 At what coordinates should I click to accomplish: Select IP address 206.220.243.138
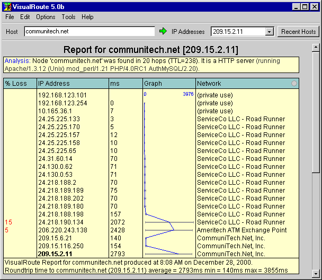(62, 230)
